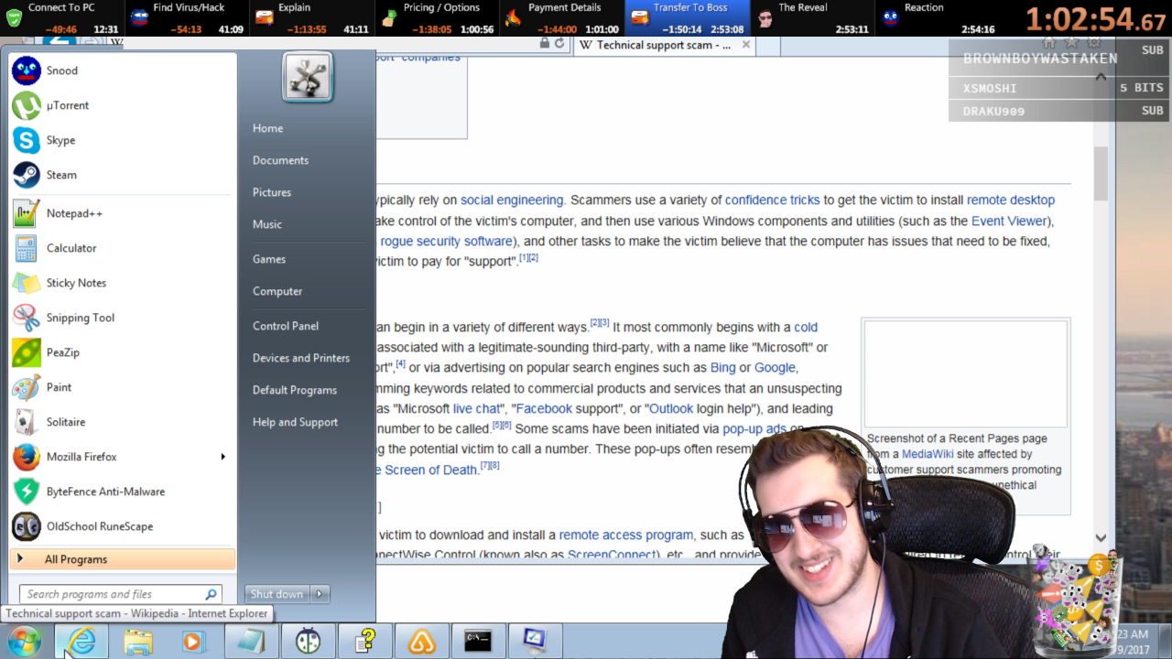Image resolution: width=1172 pixels, height=659 pixels.
Task: Click the "rogue security software" link
Action: (x=446, y=242)
